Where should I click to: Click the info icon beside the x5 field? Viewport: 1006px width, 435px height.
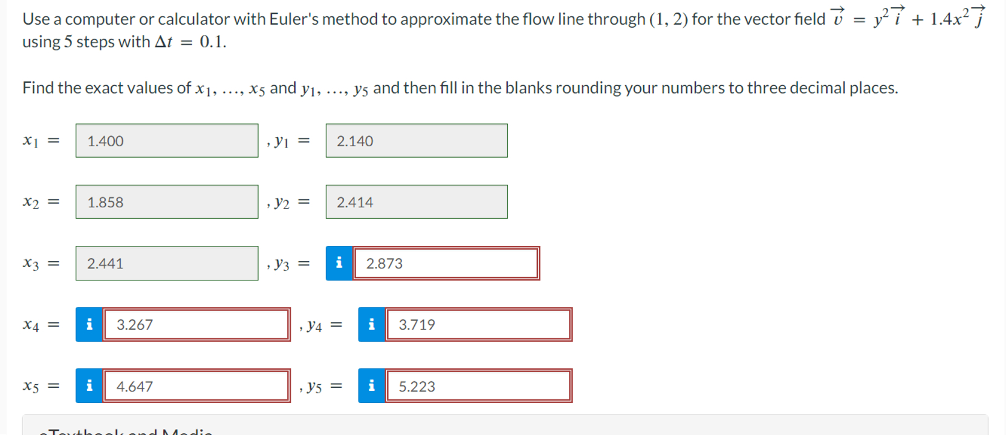click(89, 385)
